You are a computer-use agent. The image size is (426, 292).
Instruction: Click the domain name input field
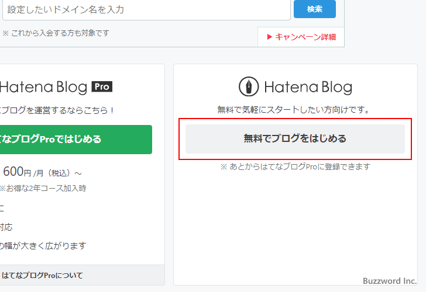(146, 10)
